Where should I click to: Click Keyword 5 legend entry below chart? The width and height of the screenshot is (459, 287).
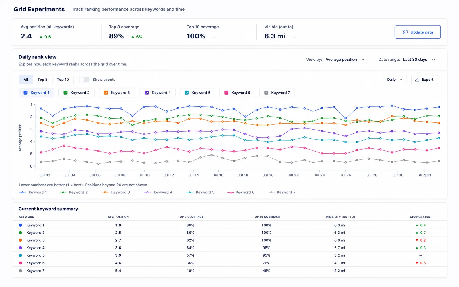point(200,192)
